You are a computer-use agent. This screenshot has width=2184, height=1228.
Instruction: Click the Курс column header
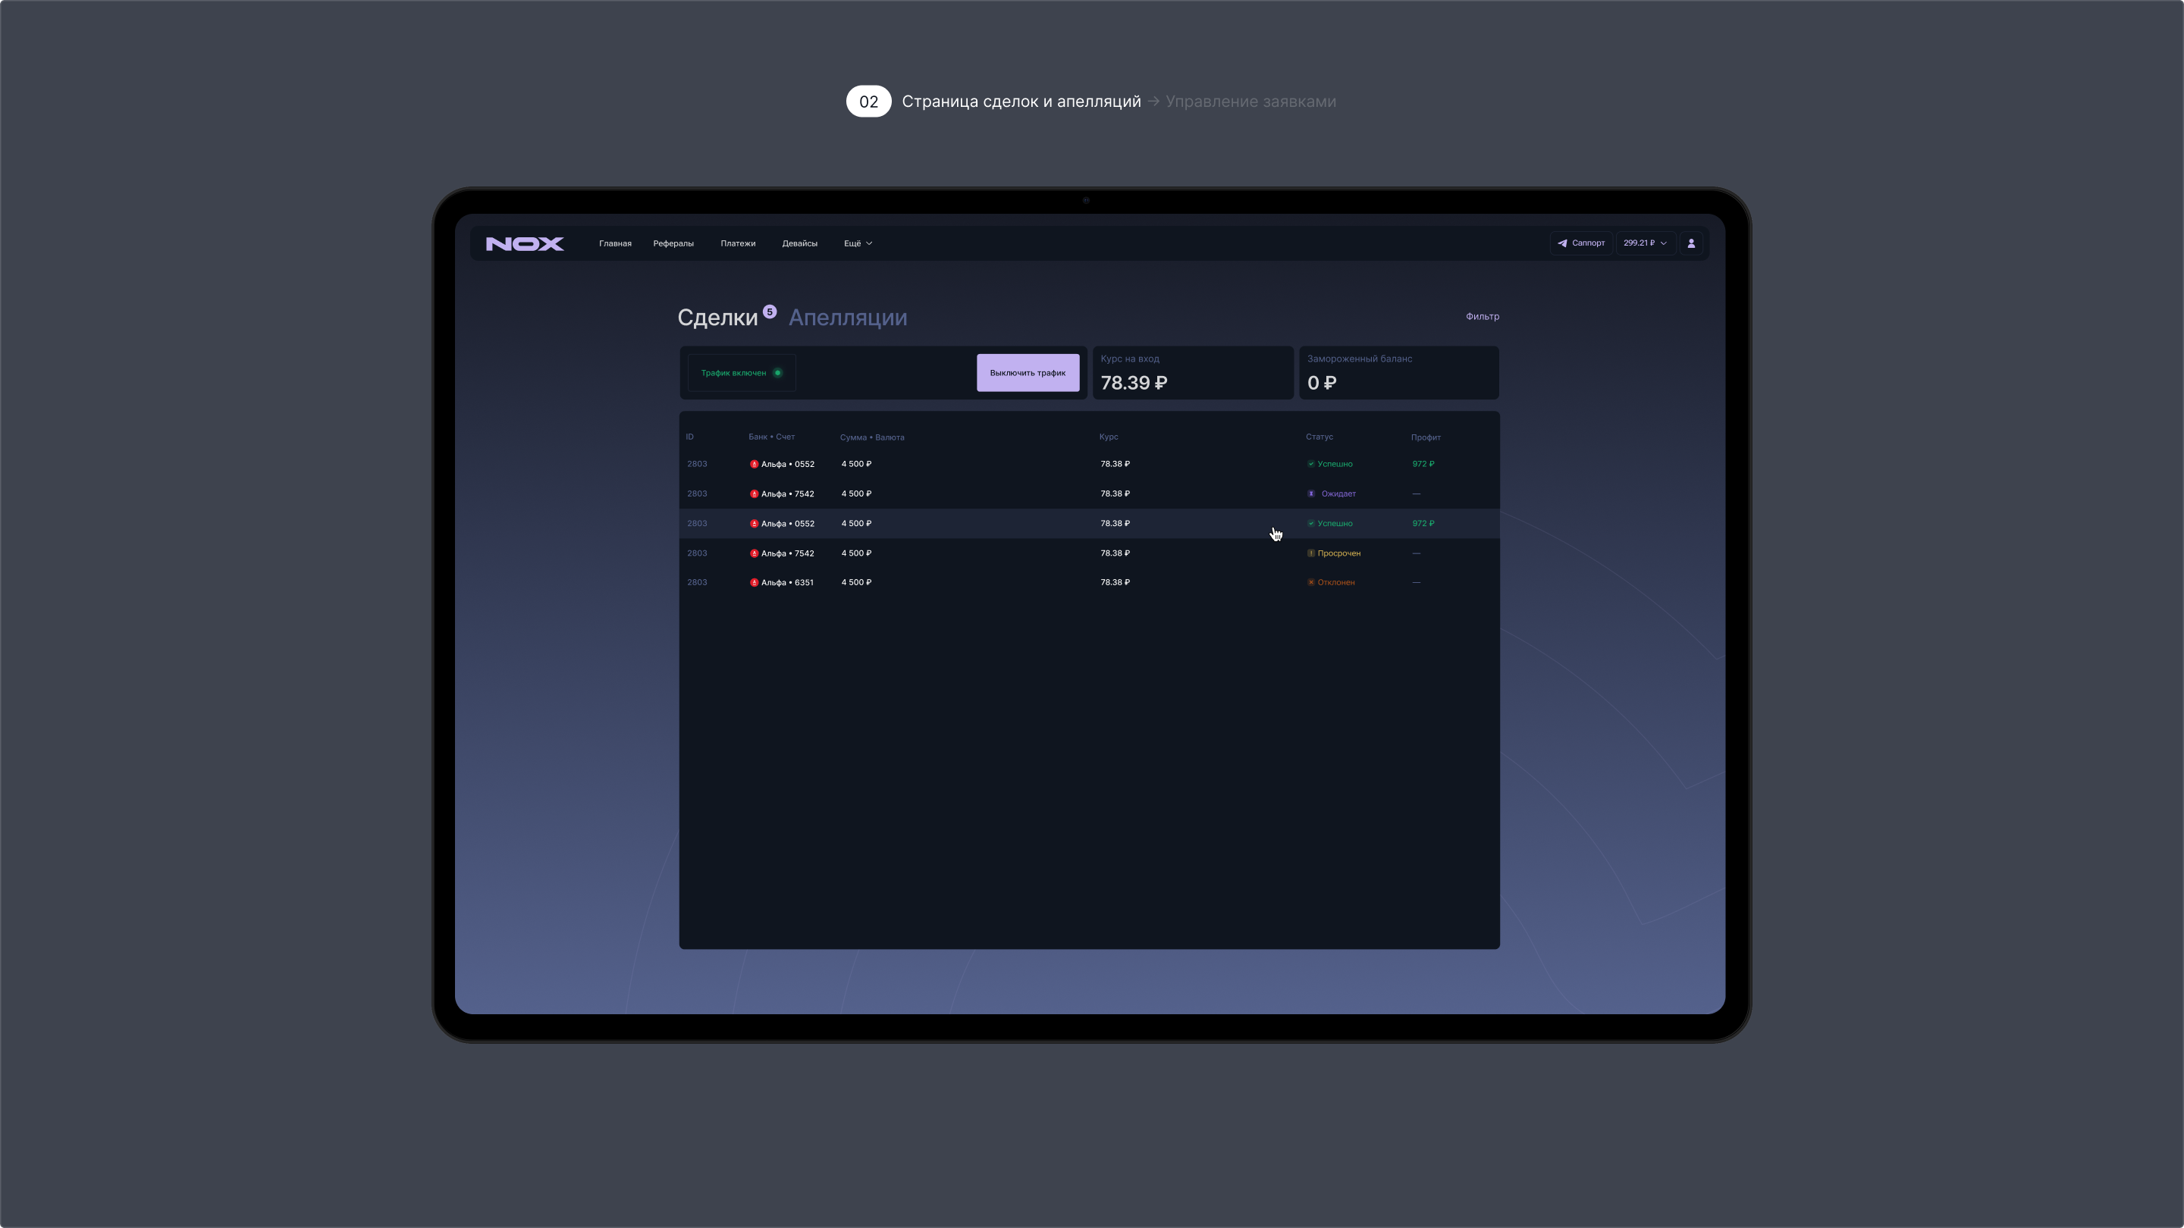pyautogui.click(x=1108, y=437)
